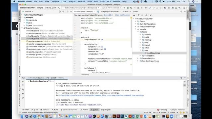Click the Git commit checkmark icon

click(153, 8)
